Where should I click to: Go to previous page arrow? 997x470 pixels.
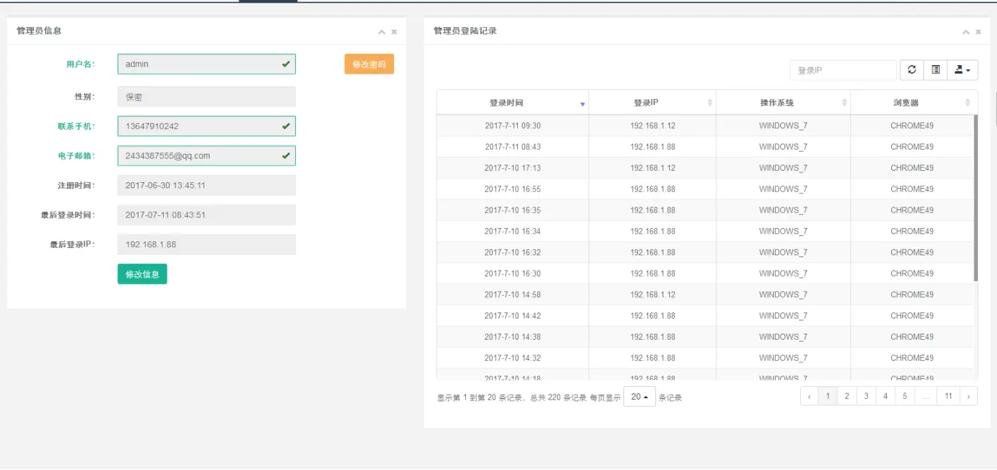pyautogui.click(x=809, y=396)
